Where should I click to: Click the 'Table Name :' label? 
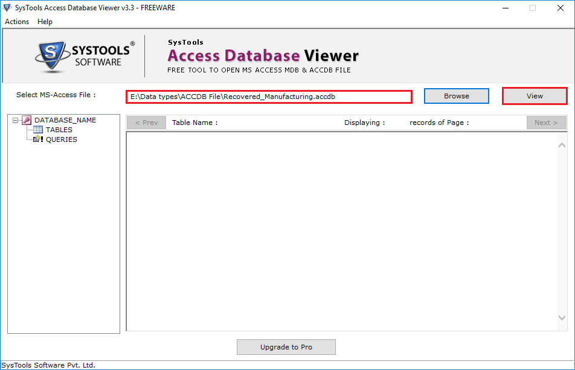194,123
